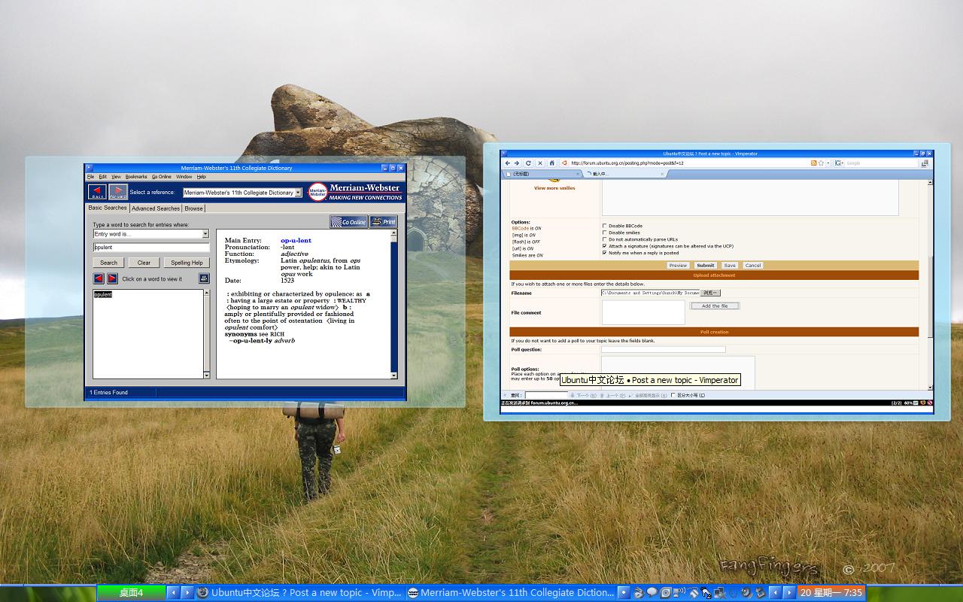
Task: Click speech bubble icon in system tray
Action: coord(652,593)
